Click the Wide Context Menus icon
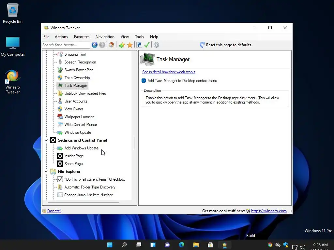Screen dimensions: 334x250 [x=60, y=125]
